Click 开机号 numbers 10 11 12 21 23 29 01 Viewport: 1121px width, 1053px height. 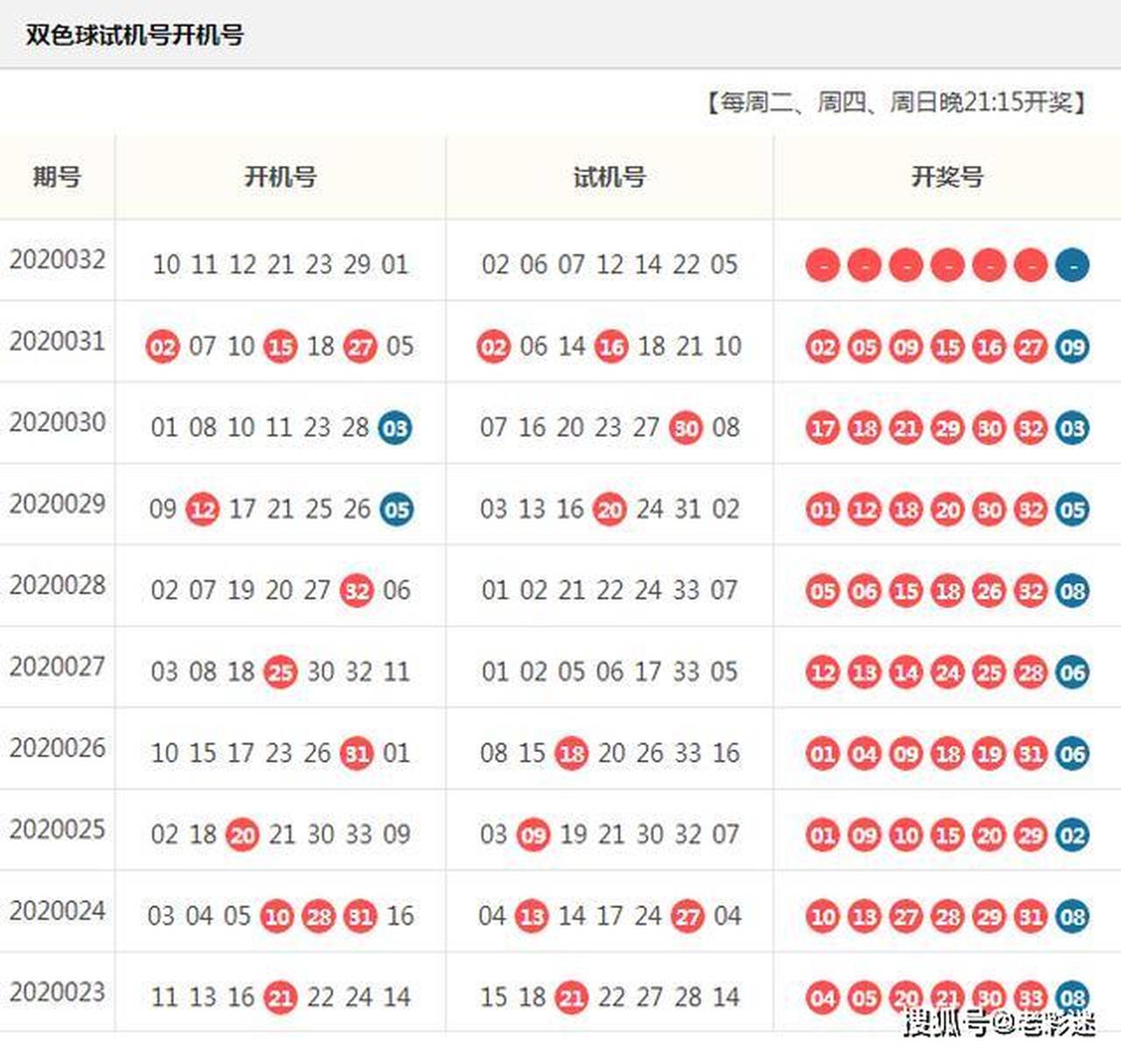pos(281,264)
